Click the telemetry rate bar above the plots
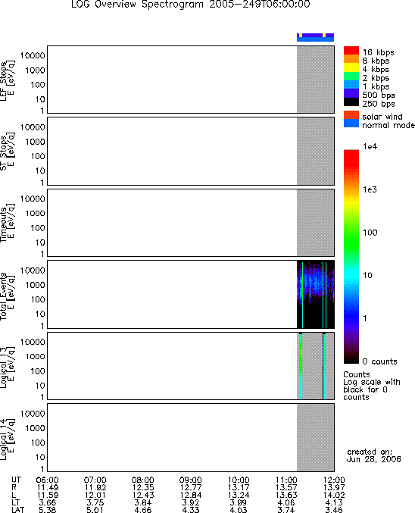The height and width of the screenshot is (513, 415). point(315,37)
